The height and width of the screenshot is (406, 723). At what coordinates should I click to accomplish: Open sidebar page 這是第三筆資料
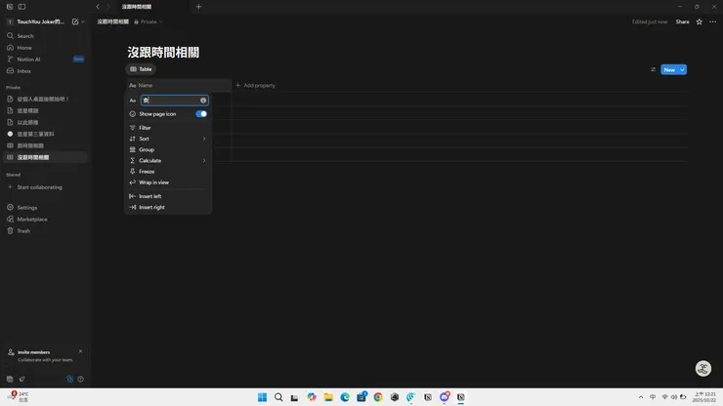[x=45, y=134]
